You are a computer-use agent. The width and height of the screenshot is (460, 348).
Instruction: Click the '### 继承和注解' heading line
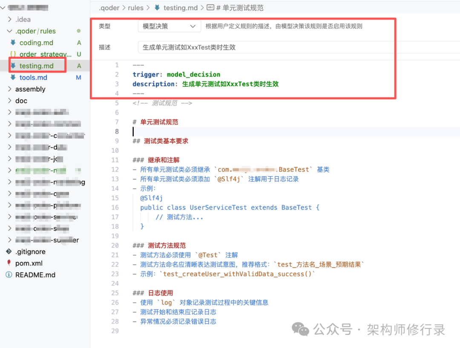(x=156, y=160)
